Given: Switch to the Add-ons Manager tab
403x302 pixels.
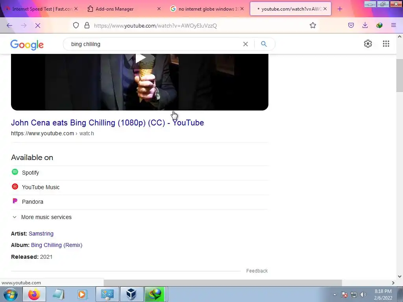Looking at the screenshot, I should (115, 9).
